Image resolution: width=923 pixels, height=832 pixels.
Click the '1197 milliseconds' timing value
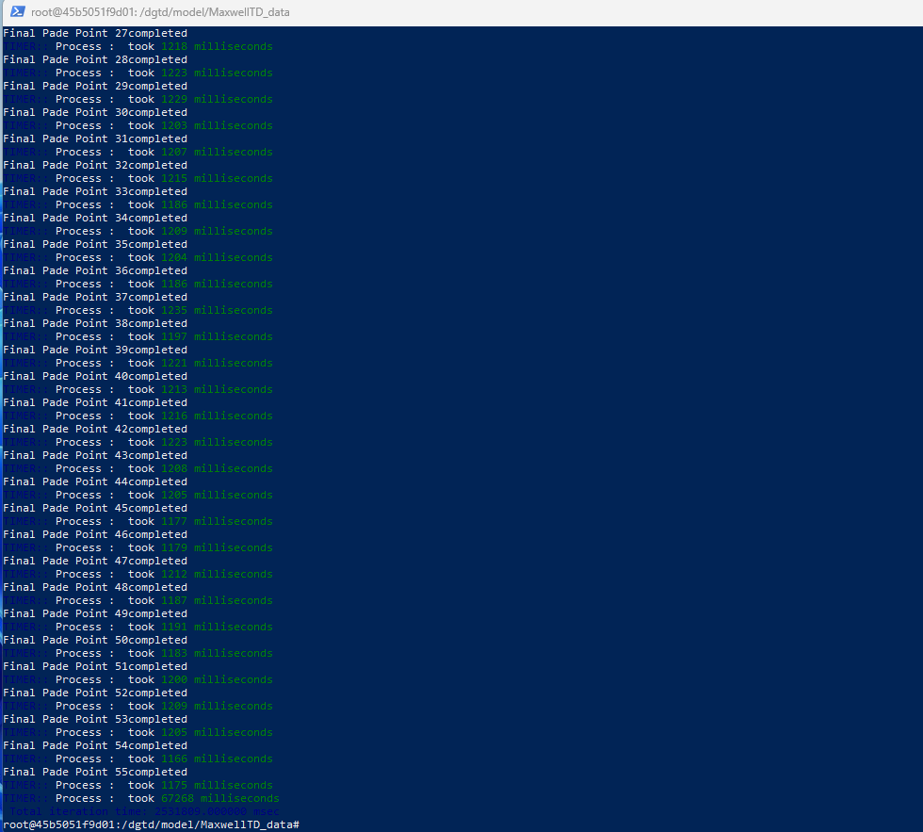[217, 336]
